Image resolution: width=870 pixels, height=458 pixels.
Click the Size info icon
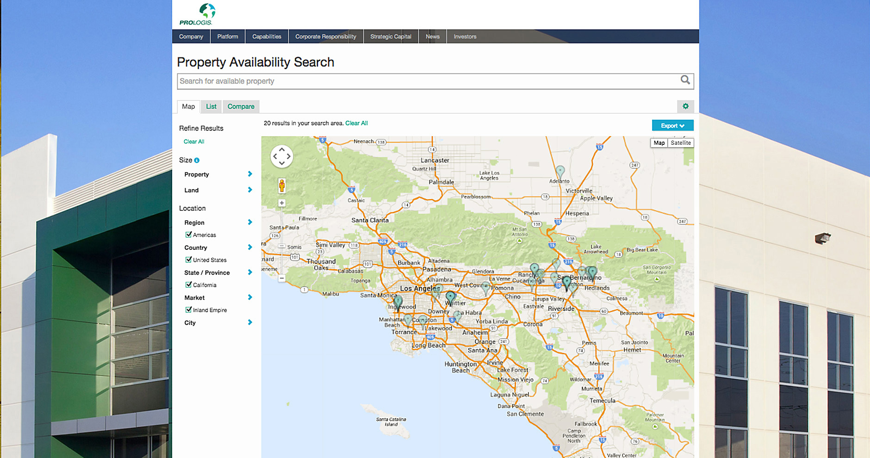point(197,161)
